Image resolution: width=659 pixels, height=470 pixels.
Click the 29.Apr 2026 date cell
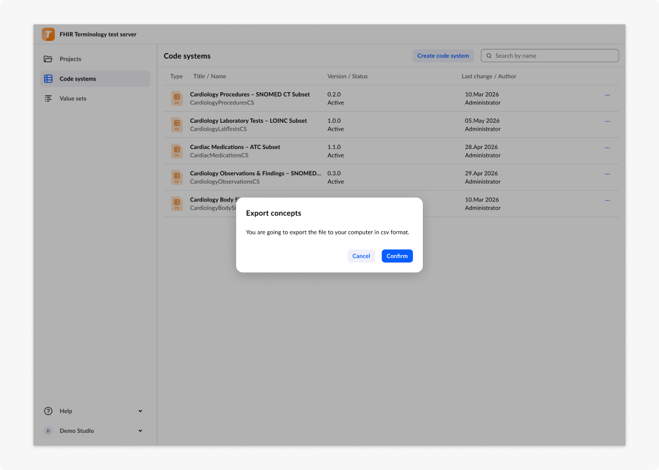(481, 173)
